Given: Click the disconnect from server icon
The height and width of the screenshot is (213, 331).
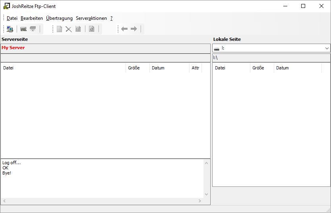Looking at the screenshot, I should click(x=33, y=29).
